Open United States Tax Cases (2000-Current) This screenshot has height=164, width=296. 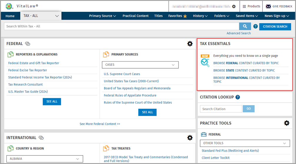pos(132,81)
